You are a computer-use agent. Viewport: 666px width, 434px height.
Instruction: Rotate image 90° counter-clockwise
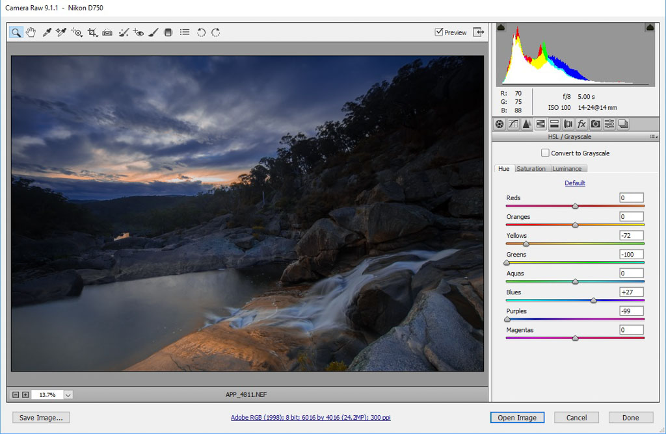(x=201, y=32)
